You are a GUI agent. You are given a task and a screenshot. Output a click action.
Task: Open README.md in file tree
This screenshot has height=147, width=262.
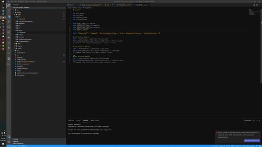(x=20, y=75)
